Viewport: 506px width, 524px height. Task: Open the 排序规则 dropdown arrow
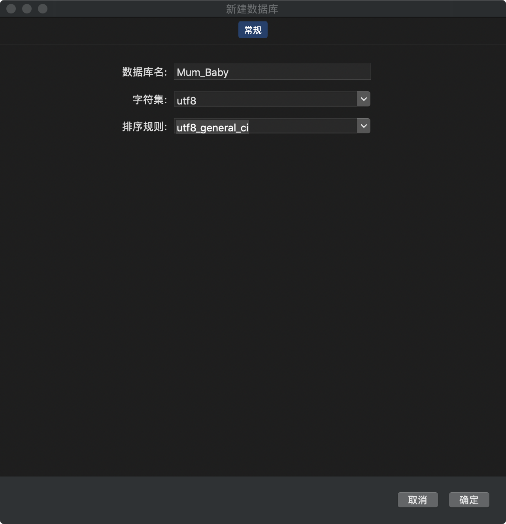tap(364, 126)
